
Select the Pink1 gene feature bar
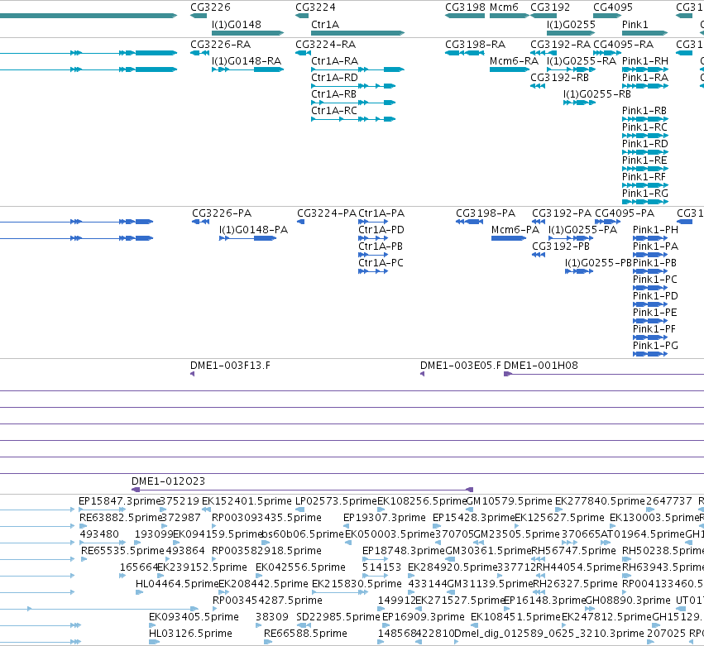point(644,33)
